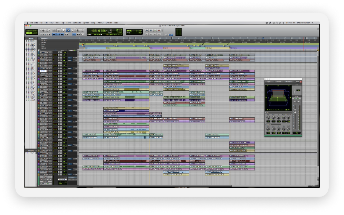Open the Setup menu

(x=93, y=23)
